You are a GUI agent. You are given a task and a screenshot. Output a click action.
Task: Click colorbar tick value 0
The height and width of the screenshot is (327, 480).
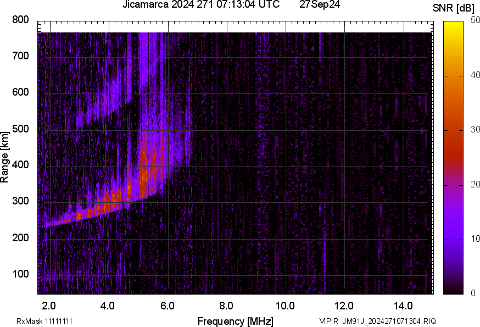pos(473,293)
